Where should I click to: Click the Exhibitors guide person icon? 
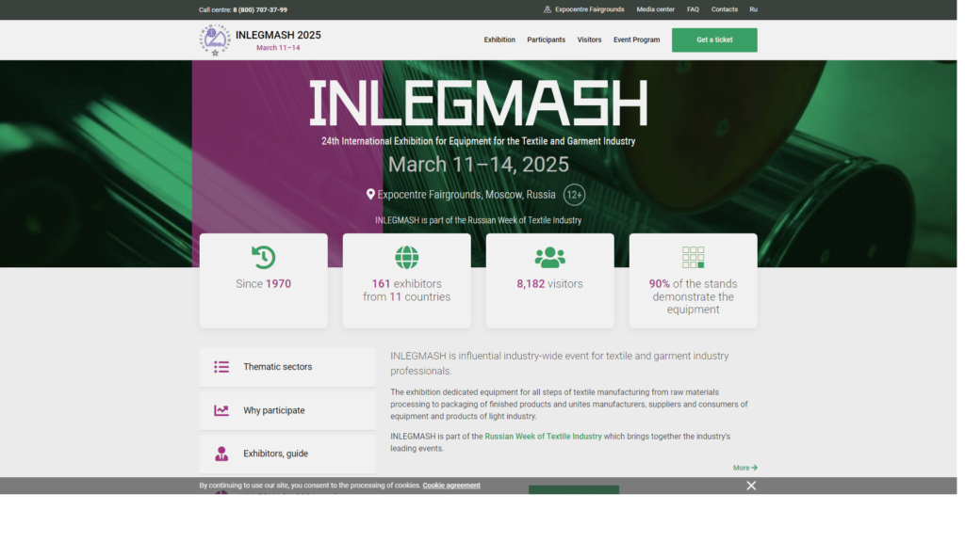[221, 454]
